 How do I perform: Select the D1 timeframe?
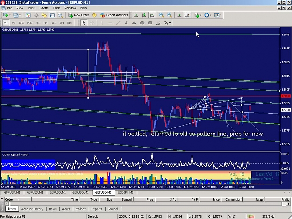(54, 23)
